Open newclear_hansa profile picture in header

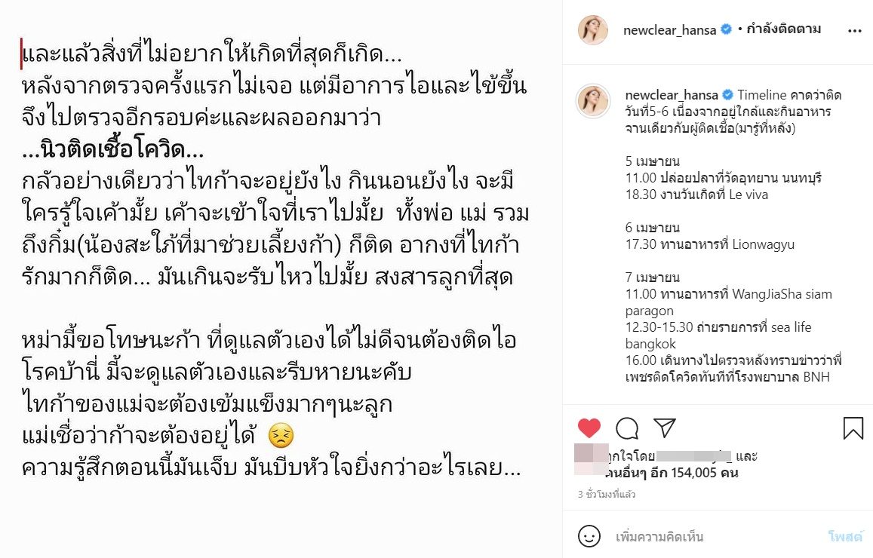coord(593,29)
